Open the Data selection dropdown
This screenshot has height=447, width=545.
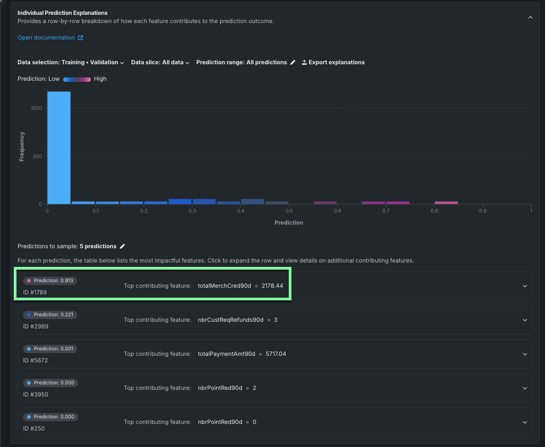tap(71, 63)
